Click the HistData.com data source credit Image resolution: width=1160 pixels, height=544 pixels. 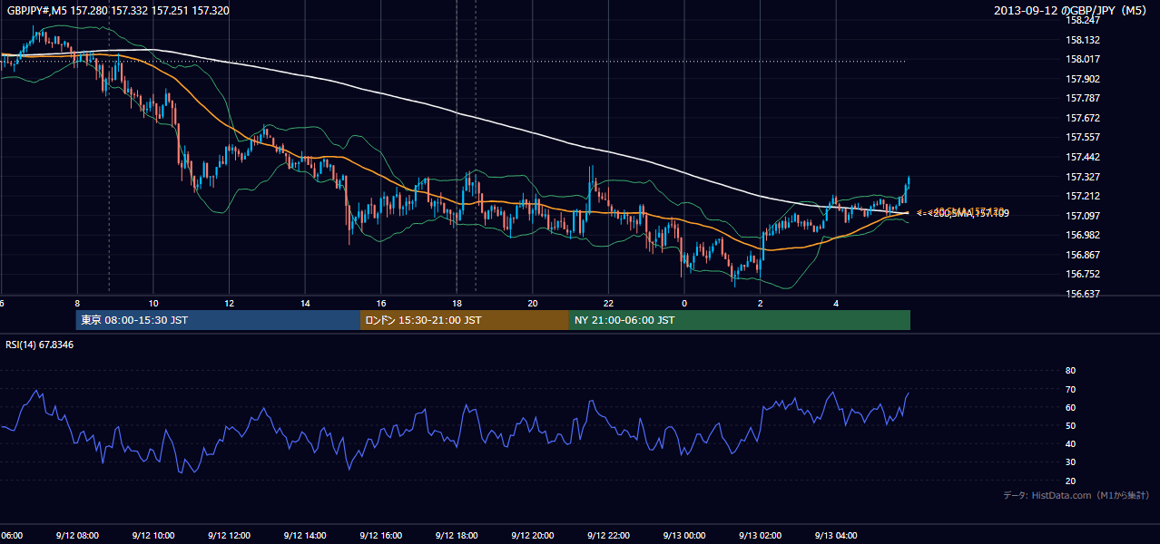pos(1076,495)
